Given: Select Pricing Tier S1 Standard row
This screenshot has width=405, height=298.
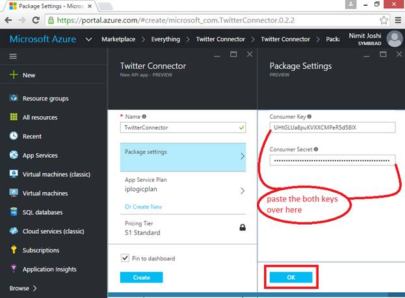Looking at the screenshot, I should coord(183,229).
